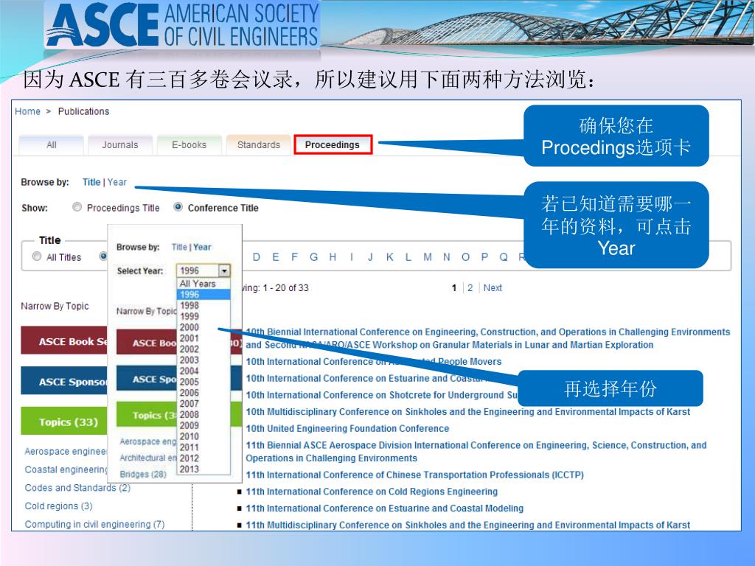Screen dimensions: 755x566
Task: Select the Standards tab
Action: (x=259, y=145)
